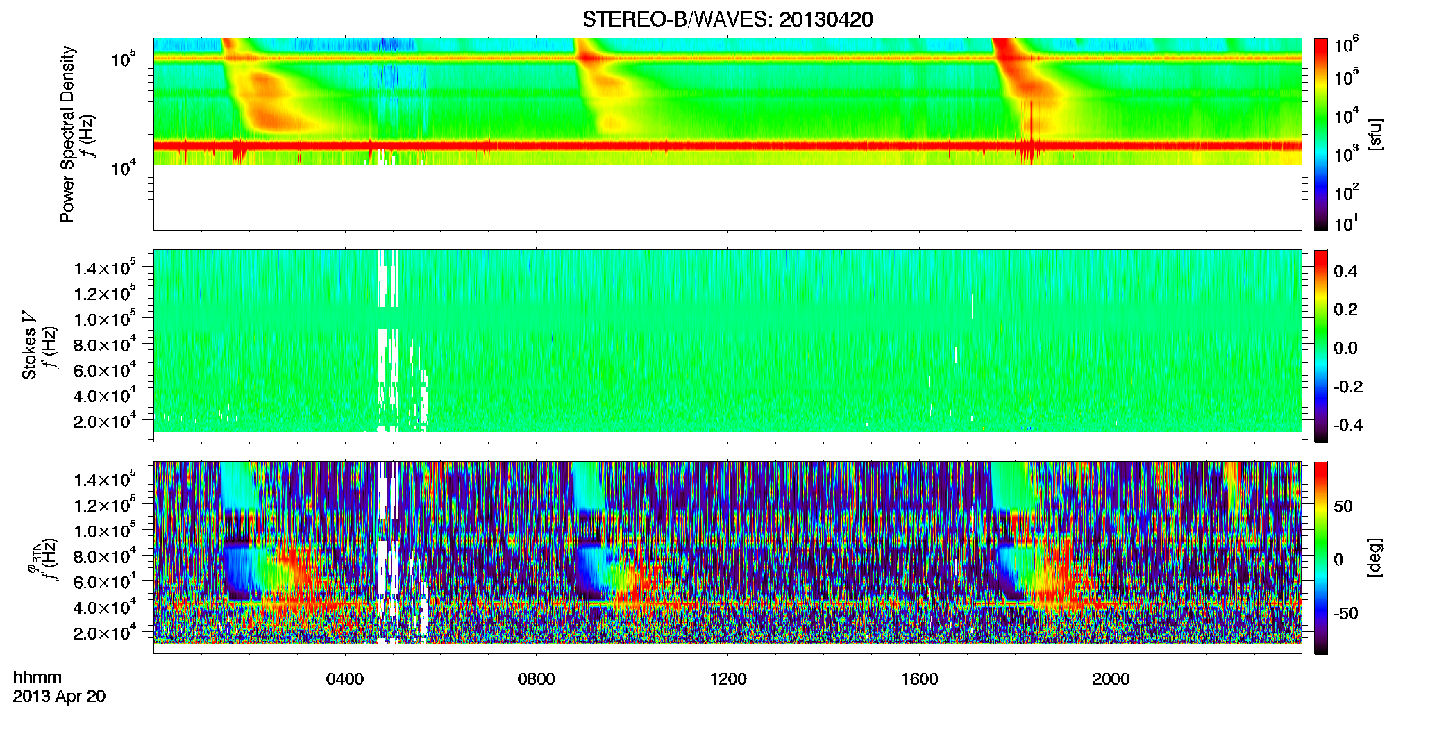Click the Power Spectral Density axis label
The width and height of the screenshot is (1455, 750).
(67, 134)
